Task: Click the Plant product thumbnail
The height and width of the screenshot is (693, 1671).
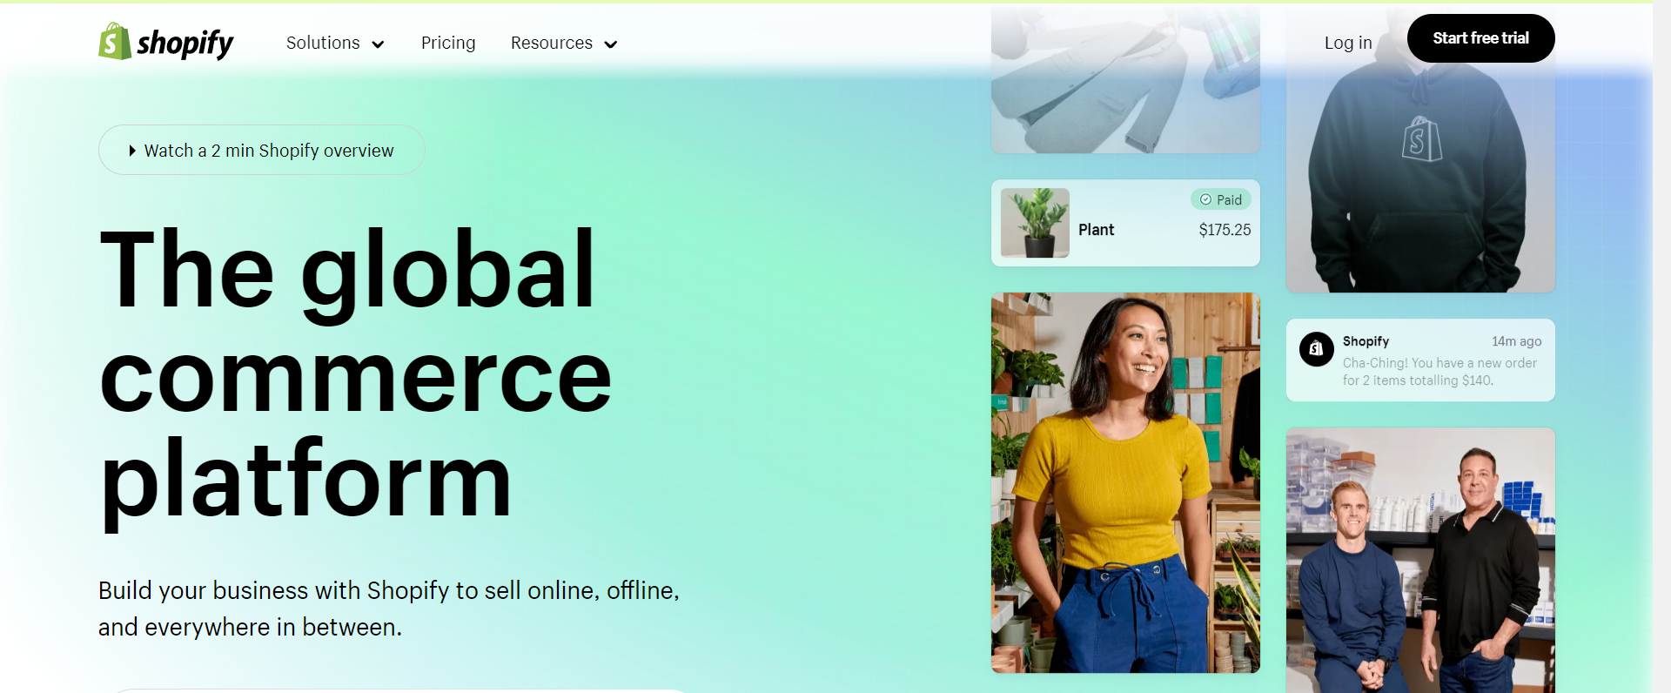Action: [1035, 223]
